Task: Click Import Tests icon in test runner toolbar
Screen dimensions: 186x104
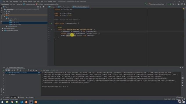Action: pyautogui.click(x=31, y=70)
